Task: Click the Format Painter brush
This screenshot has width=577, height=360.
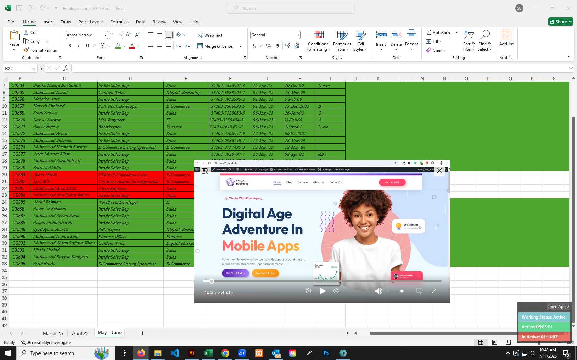Action: (x=40, y=50)
